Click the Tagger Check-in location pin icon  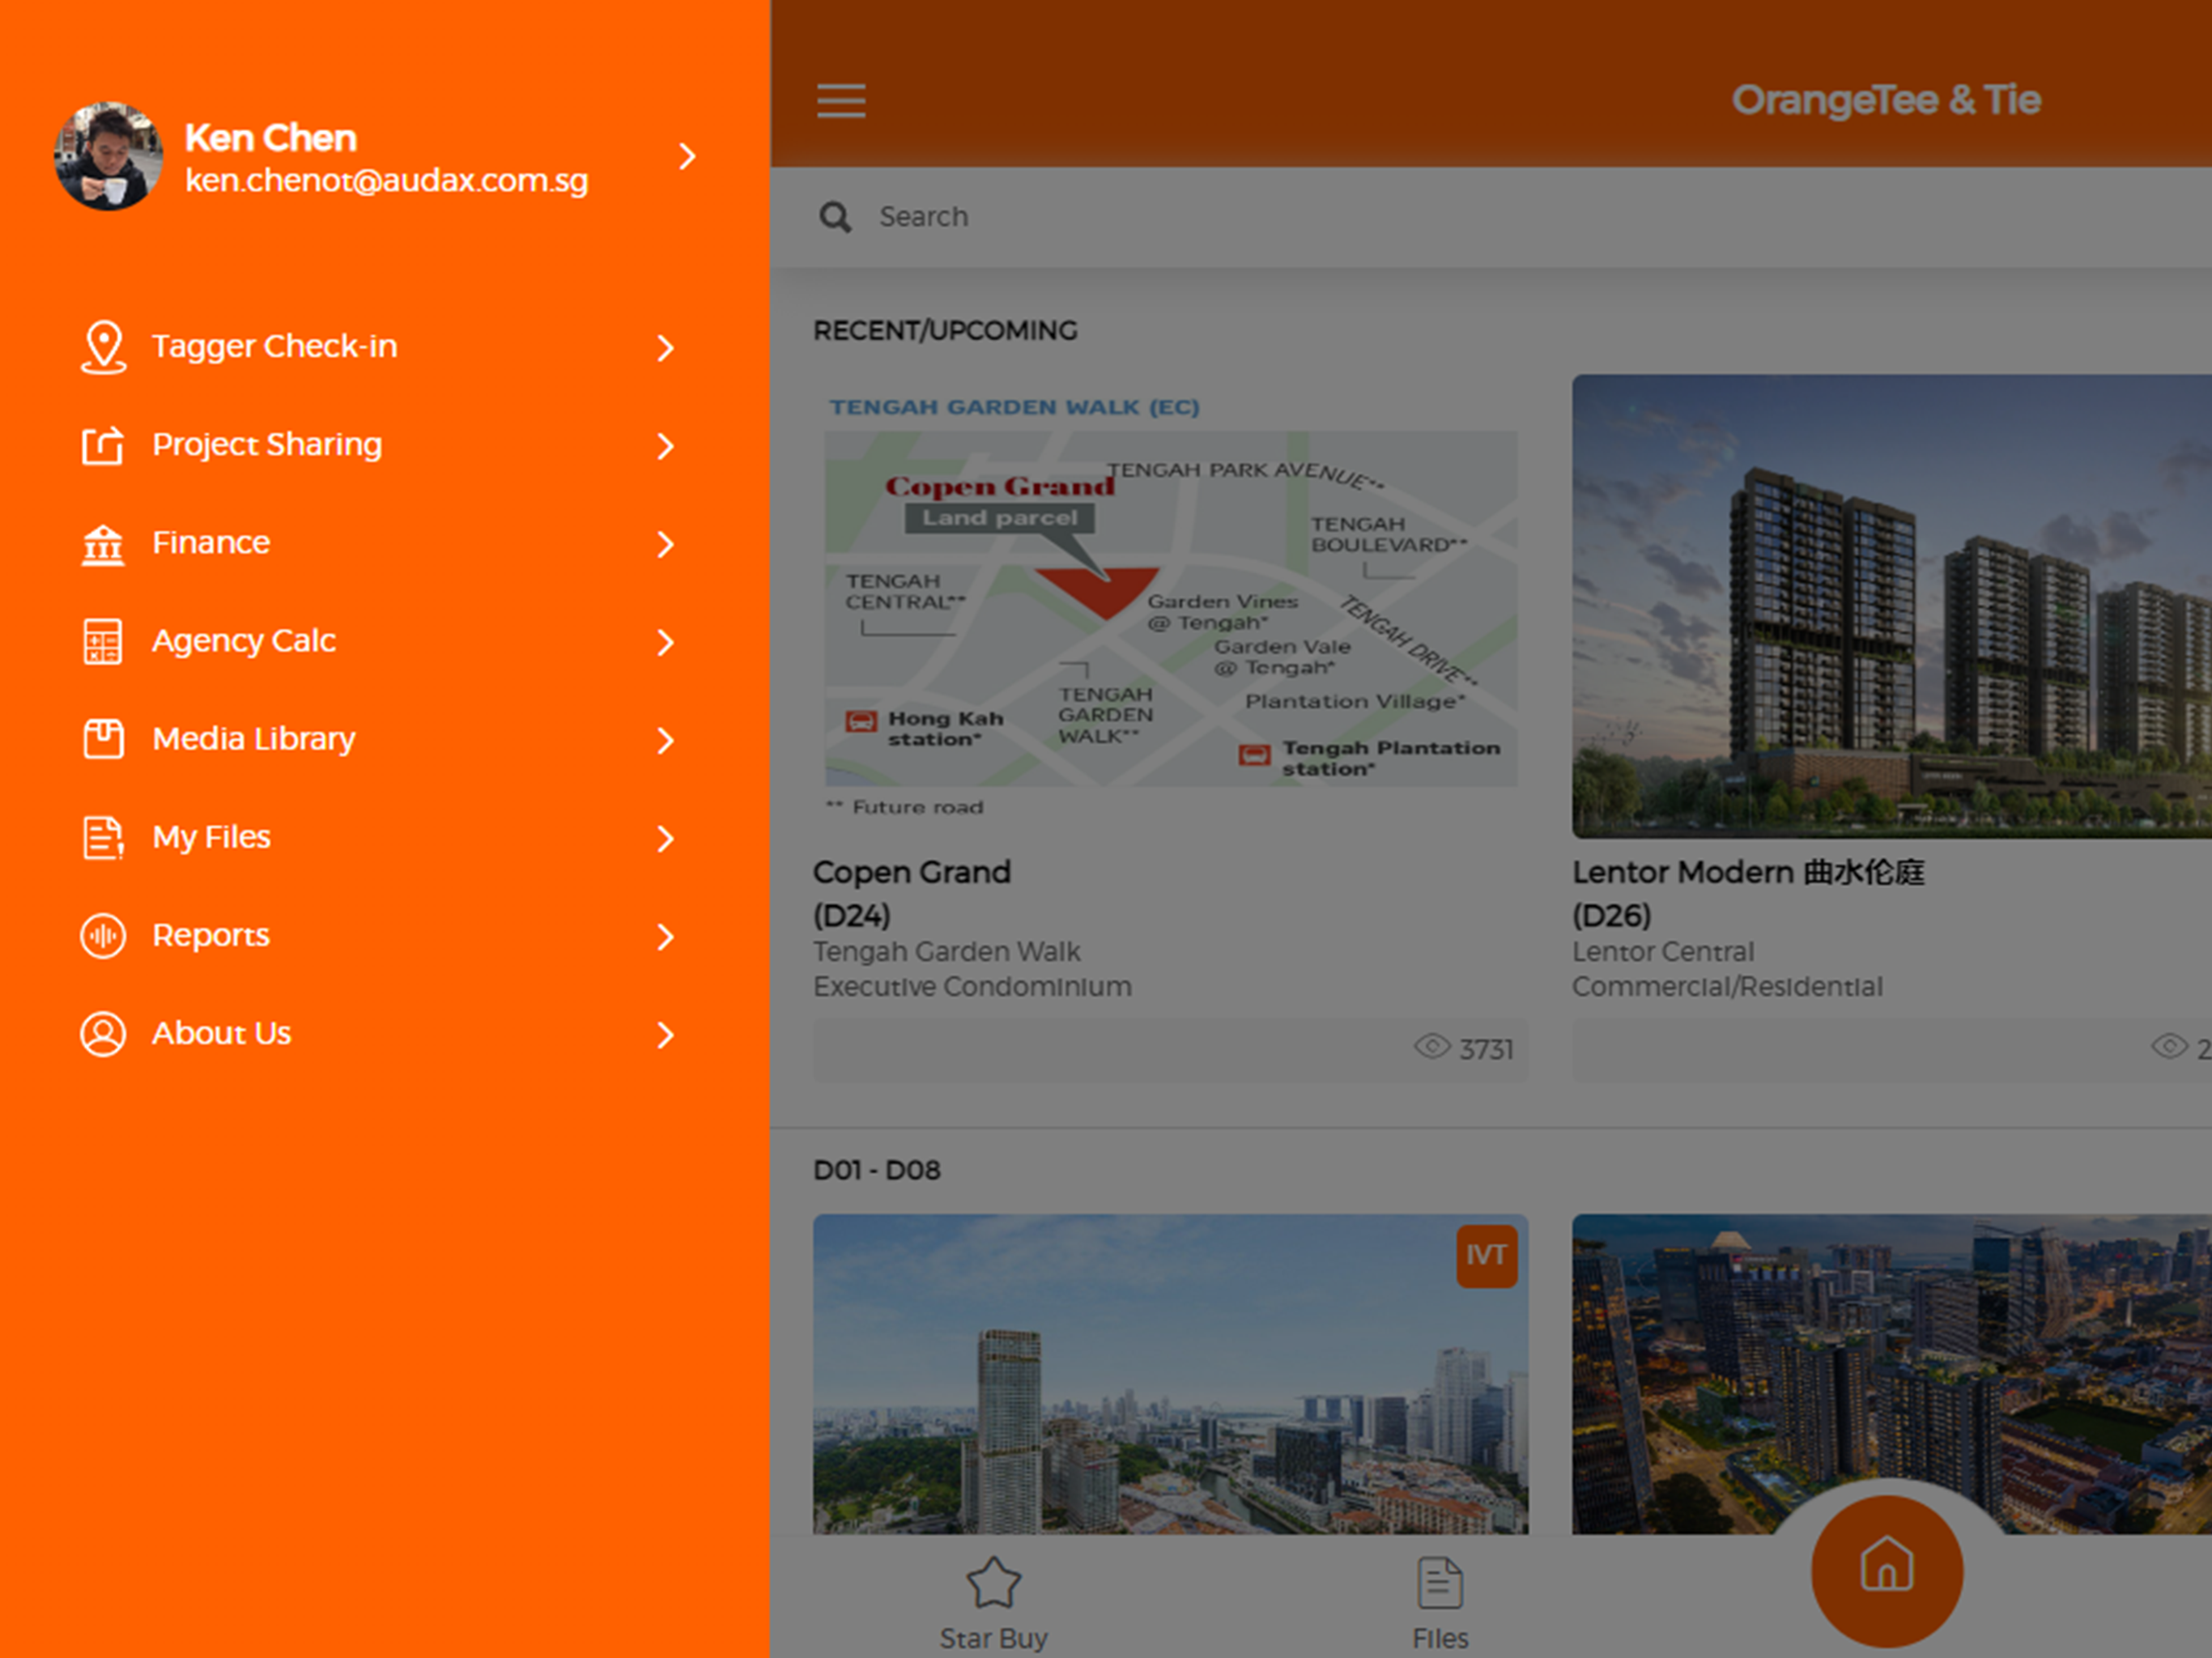[x=103, y=347]
